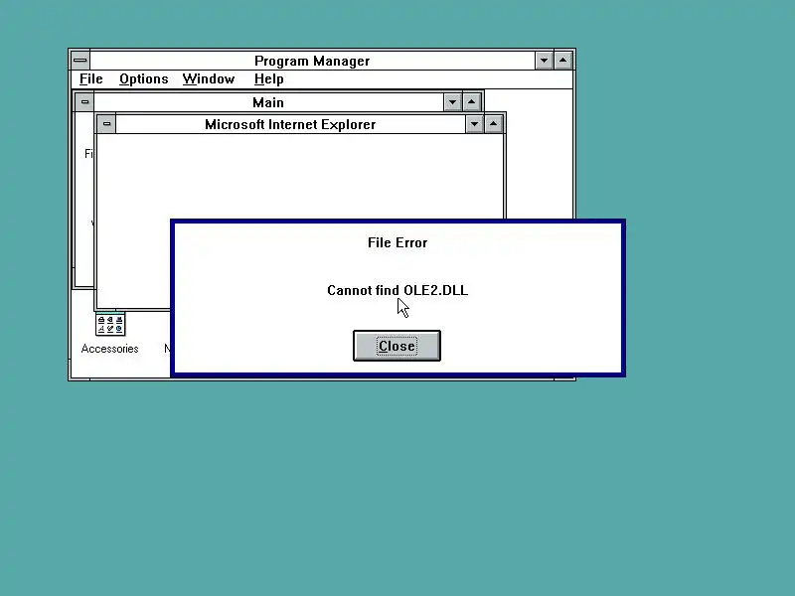Open the Help menu
Viewport: 795px width, 596px height.
pos(268,79)
